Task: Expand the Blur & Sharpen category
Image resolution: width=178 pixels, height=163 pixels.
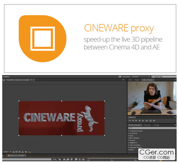Action: (128, 138)
